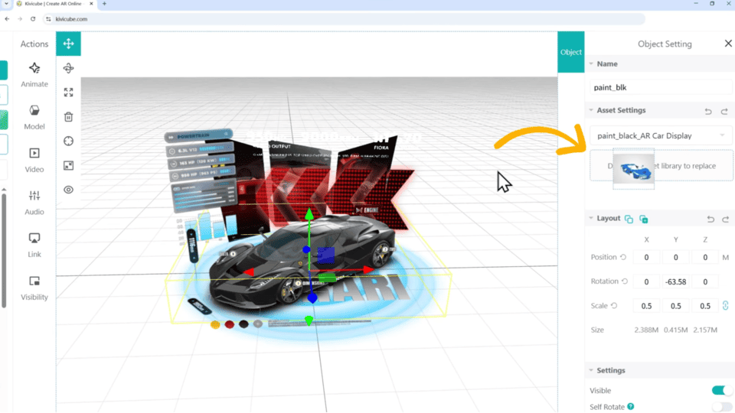Open the Animate action
Screen dimensions: 735x413
click(34, 74)
